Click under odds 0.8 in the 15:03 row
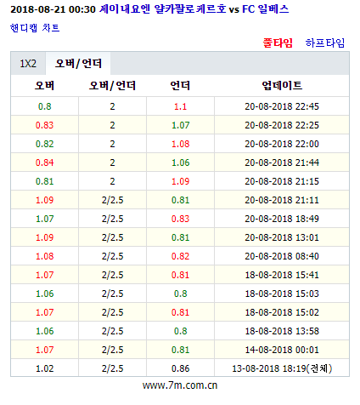 tap(180, 294)
